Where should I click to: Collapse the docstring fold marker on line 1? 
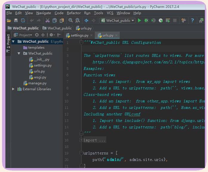[81, 43]
